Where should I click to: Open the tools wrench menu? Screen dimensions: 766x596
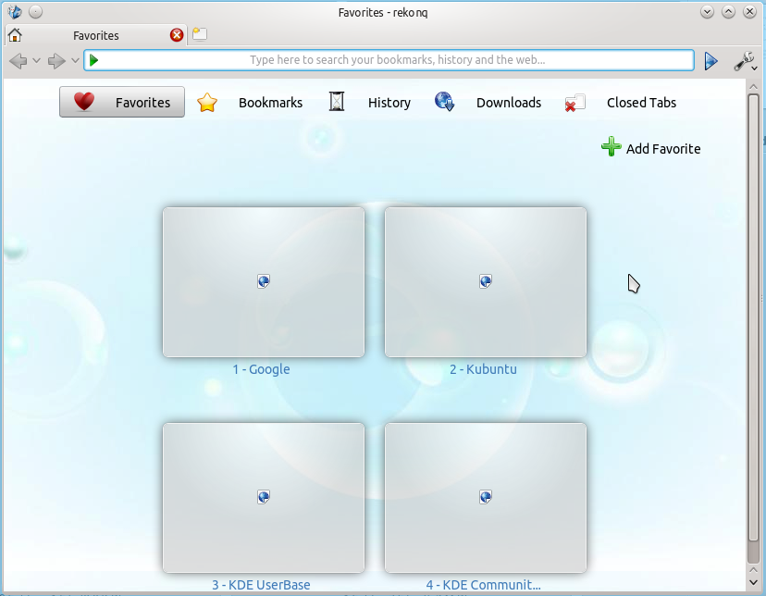pos(746,61)
